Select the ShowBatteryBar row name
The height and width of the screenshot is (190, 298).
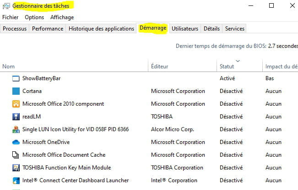coord(42,78)
